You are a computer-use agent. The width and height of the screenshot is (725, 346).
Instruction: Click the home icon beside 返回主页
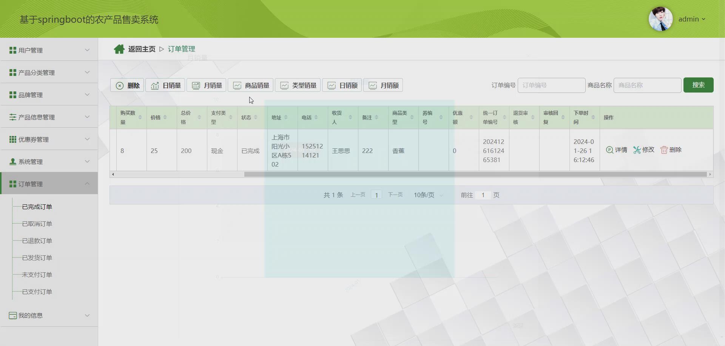point(119,49)
